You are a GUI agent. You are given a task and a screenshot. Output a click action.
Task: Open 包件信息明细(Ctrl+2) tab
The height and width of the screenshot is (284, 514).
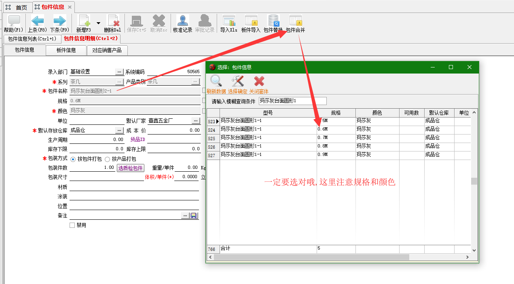click(91, 39)
